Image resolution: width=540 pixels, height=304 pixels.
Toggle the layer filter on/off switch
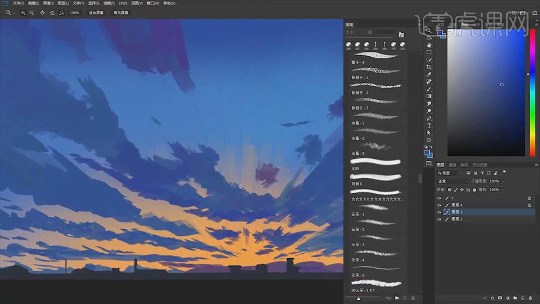504,172
